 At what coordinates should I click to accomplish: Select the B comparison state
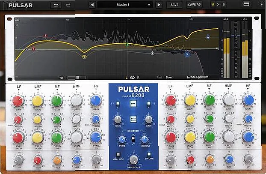224,4
